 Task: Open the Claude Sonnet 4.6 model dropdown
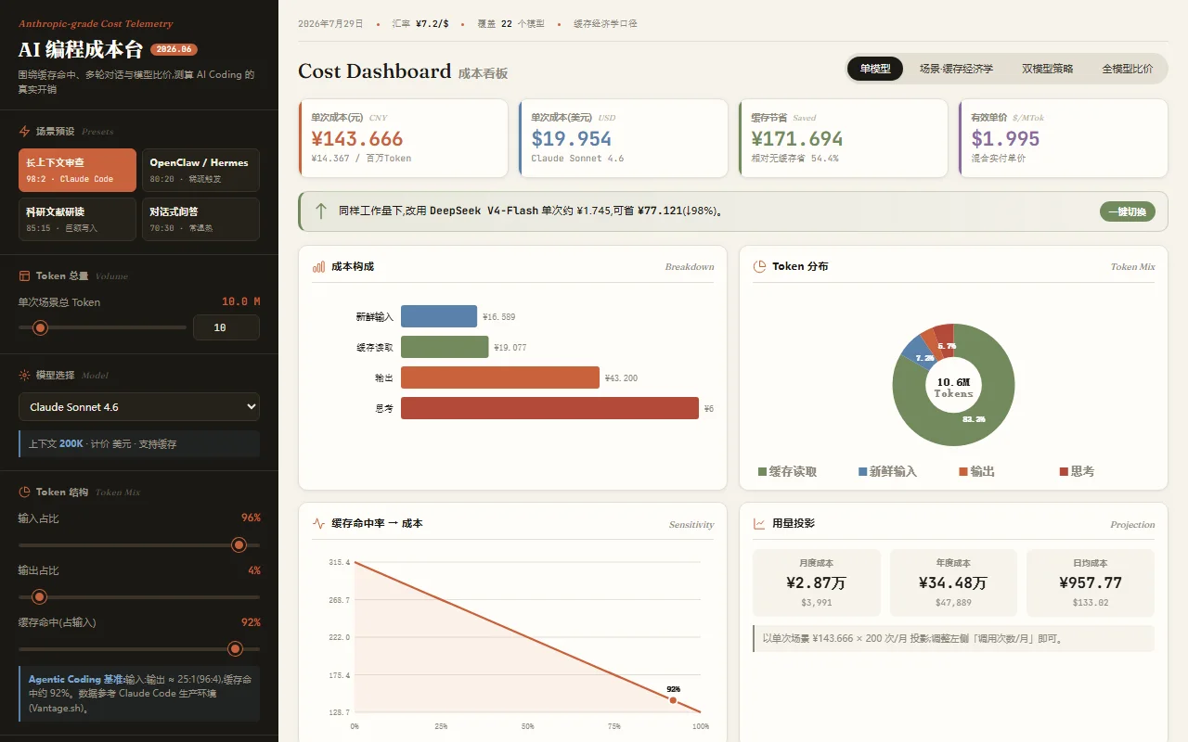139,407
